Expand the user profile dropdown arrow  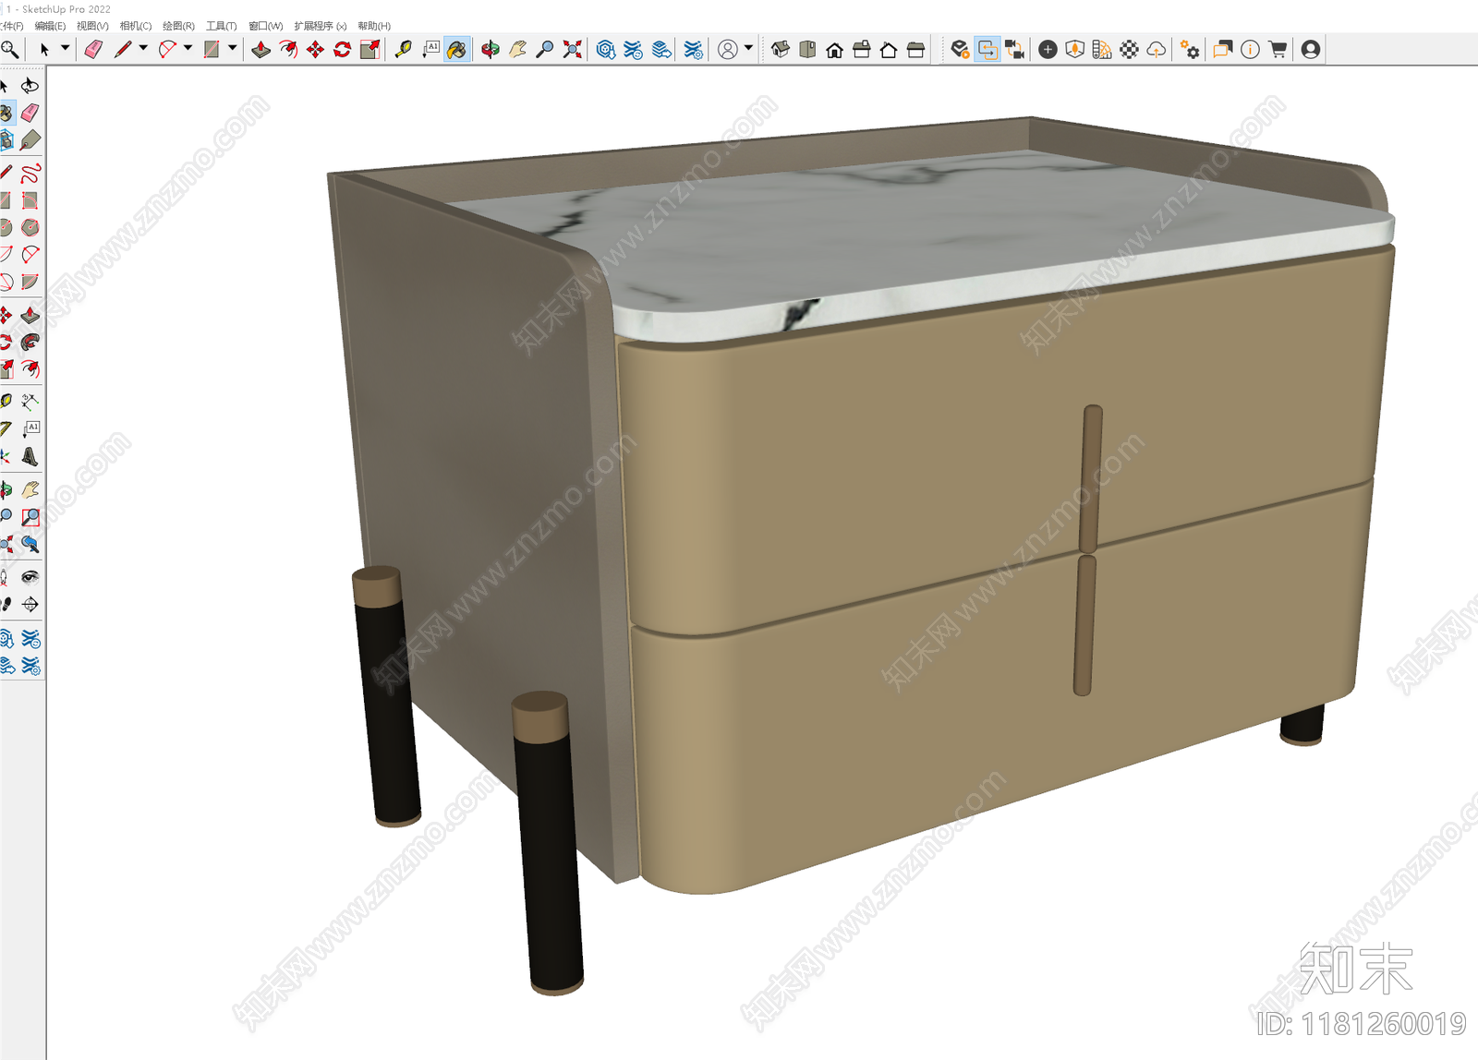(x=748, y=48)
